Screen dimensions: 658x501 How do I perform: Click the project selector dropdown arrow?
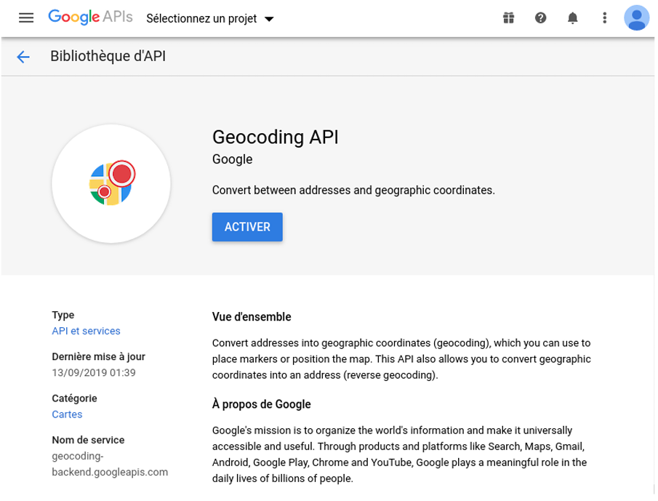270,20
